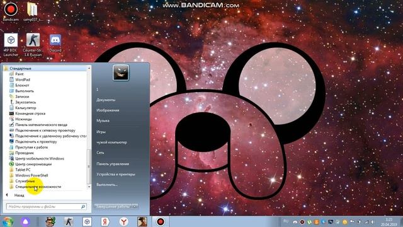Click the volume speaker tray icon

(372, 222)
